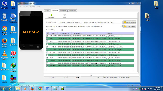Switch to Chrome in the taskbar
This screenshot has height=91, width=163.
40,89
